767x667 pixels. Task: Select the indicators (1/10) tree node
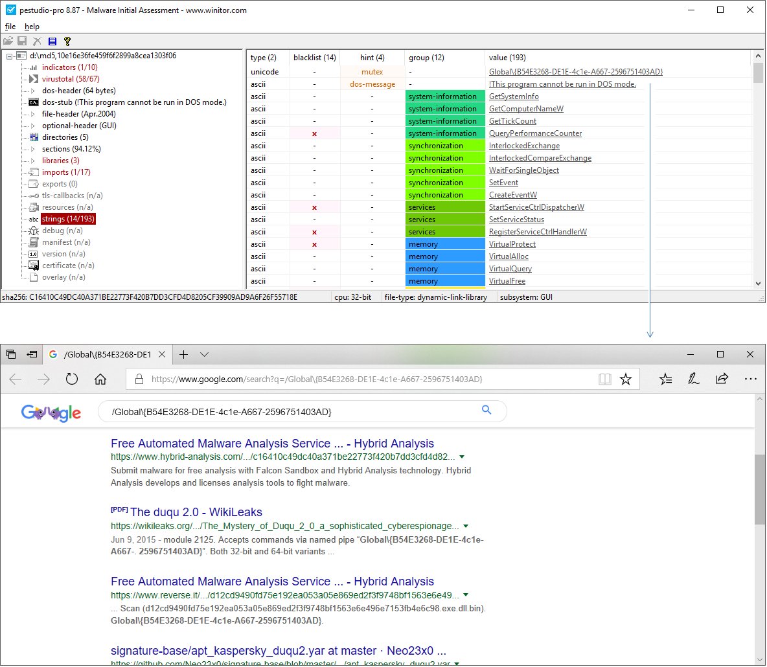click(x=69, y=67)
